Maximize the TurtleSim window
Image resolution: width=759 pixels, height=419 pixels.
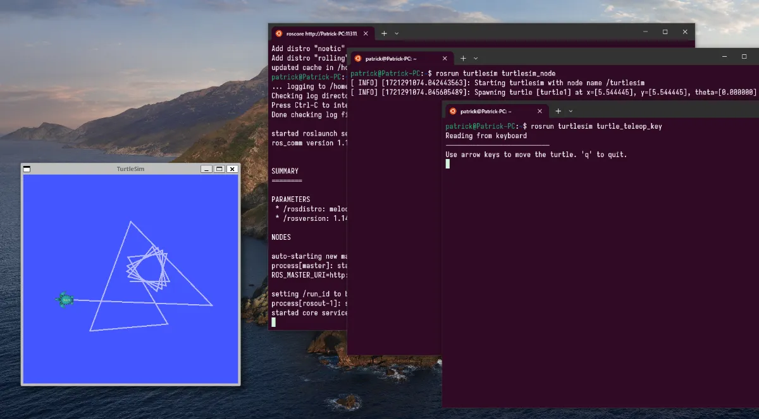[219, 169]
